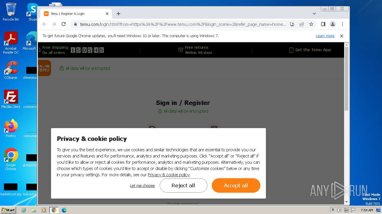Dismiss the Chrome update notification bar
Screen dimensions: 382x214
[x=342, y=36]
